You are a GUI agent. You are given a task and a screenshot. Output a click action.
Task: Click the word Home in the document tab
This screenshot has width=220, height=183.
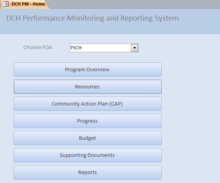click(x=39, y=4)
